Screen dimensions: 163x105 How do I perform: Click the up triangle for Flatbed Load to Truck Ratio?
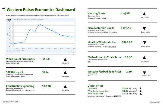(x=144, y=57)
